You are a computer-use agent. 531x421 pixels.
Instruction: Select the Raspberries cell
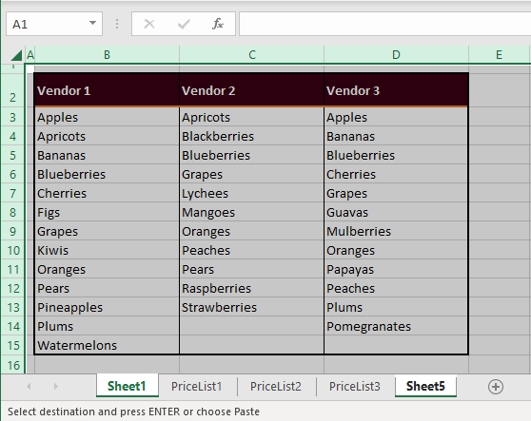(x=251, y=289)
